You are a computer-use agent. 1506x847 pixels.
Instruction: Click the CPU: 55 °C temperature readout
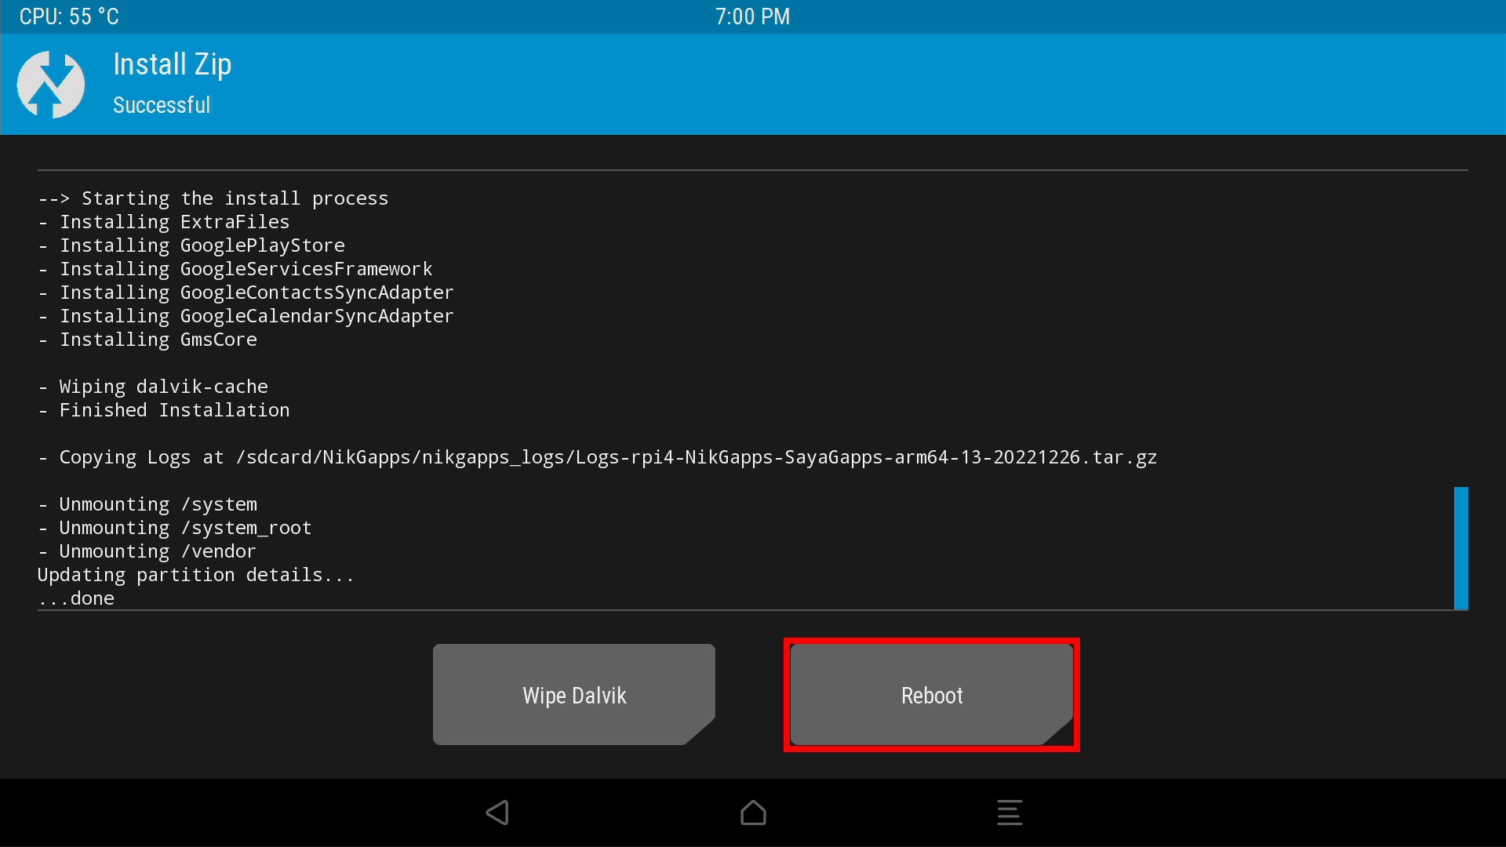click(69, 16)
